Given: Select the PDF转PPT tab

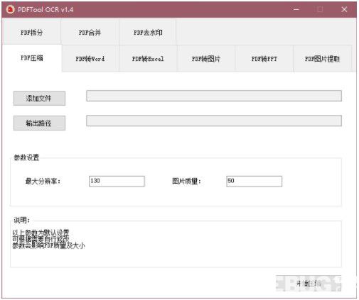Looking at the screenshot, I should point(264,59).
